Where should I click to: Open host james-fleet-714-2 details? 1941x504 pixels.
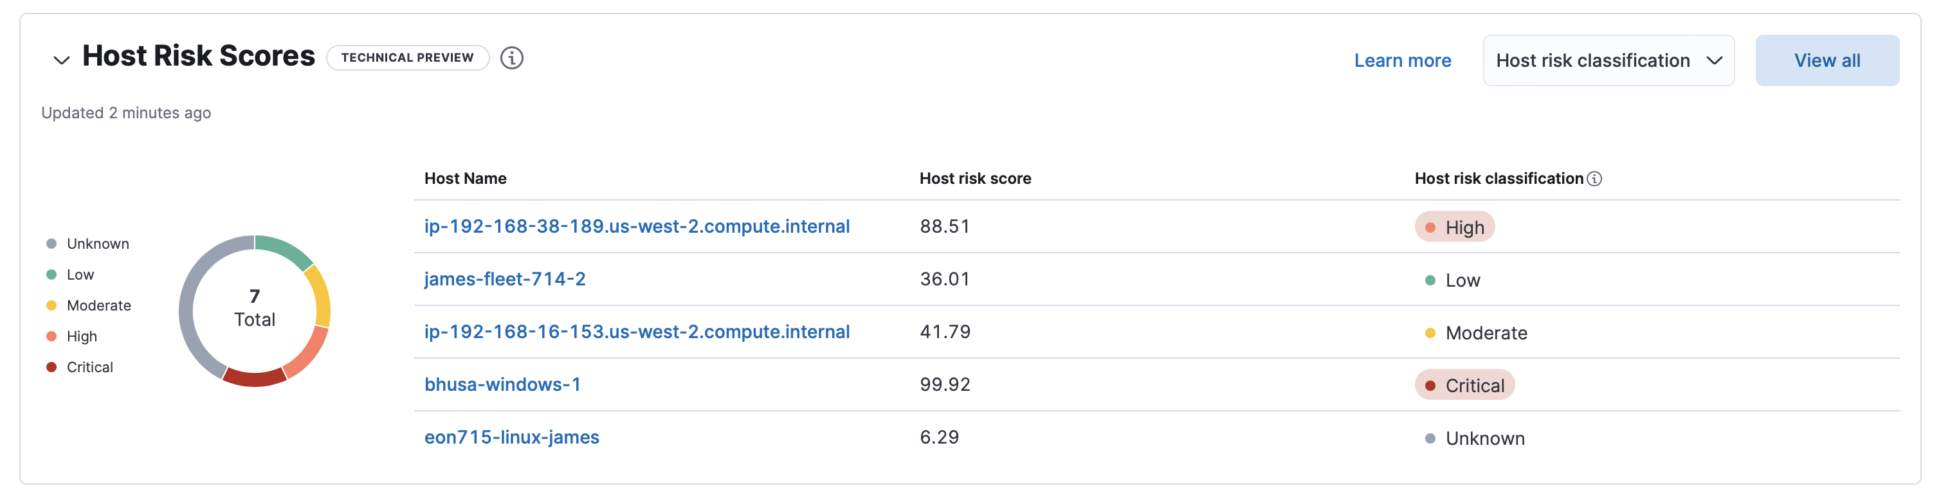[504, 279]
